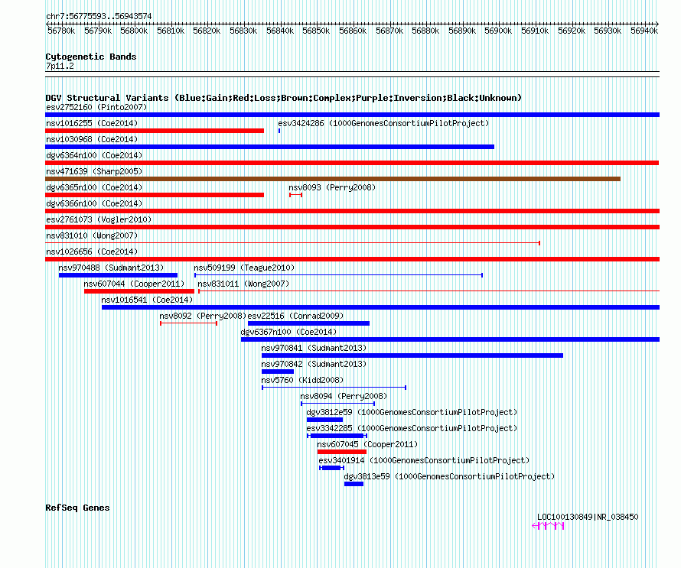Click the nsv970488 (Sudmant2013) label

pyautogui.click(x=111, y=268)
